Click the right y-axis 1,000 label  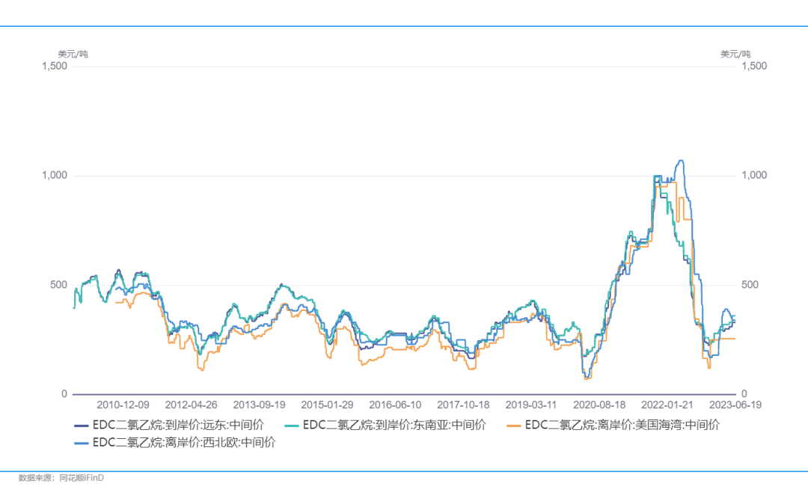753,175
